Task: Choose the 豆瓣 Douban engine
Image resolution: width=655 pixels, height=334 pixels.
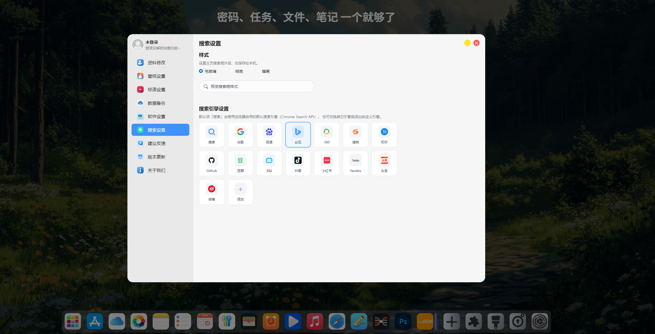Action: [x=241, y=163]
